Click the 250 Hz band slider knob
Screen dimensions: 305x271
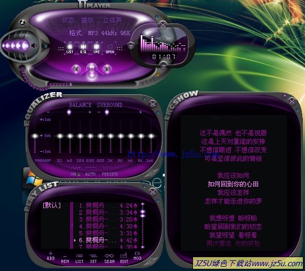point(90,136)
